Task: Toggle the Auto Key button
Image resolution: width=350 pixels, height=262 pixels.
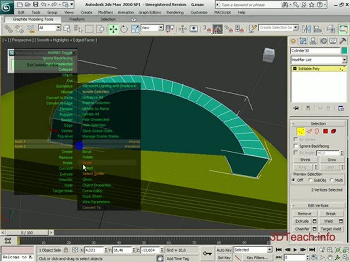Action: 224,250
